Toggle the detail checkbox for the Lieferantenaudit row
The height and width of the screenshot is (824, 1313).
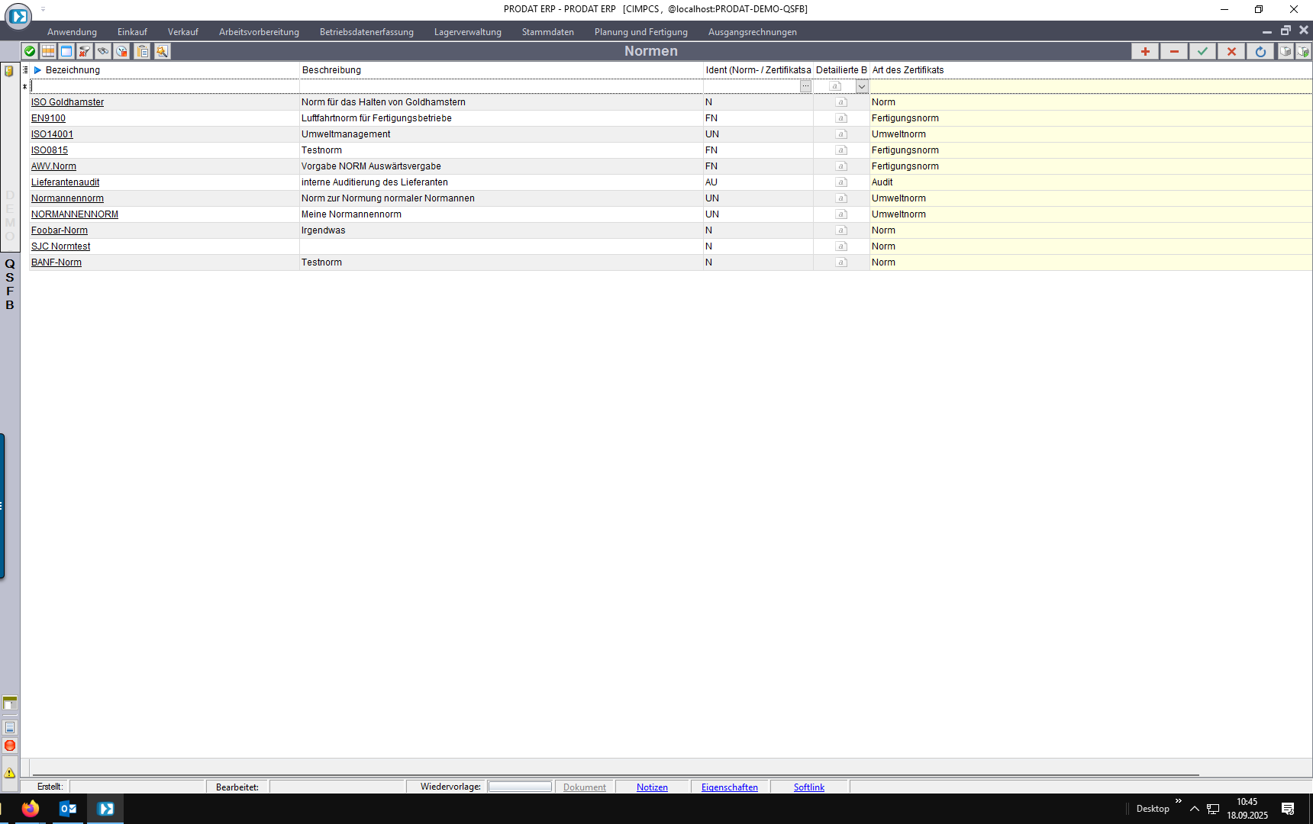coord(841,182)
